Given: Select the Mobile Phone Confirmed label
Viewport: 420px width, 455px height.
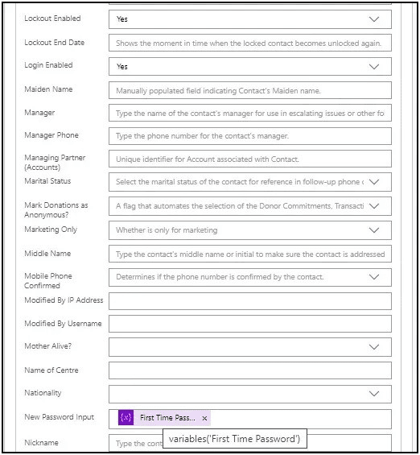Looking at the screenshot, I should (48, 280).
